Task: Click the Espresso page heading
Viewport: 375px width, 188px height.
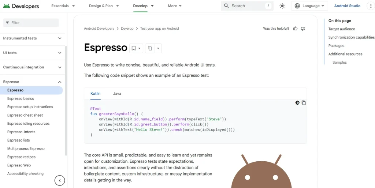Action: [105, 48]
